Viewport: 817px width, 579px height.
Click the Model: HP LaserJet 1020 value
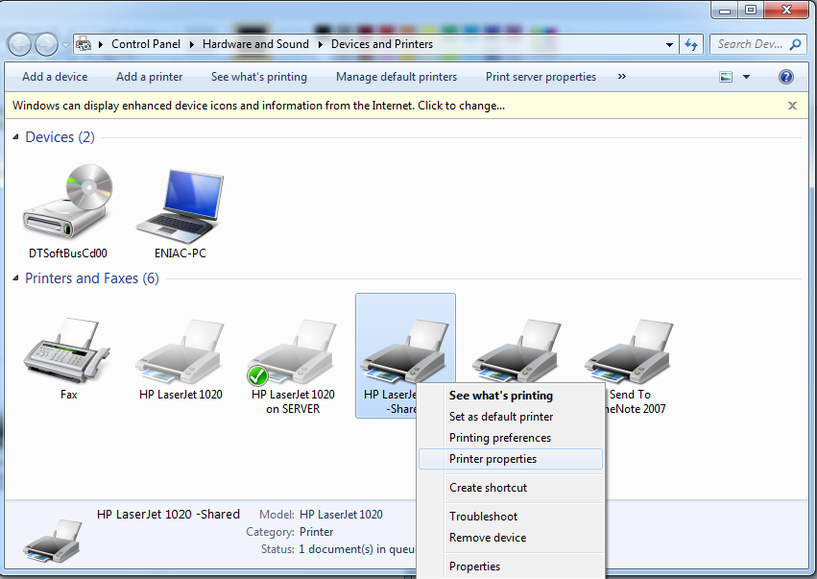click(x=341, y=515)
